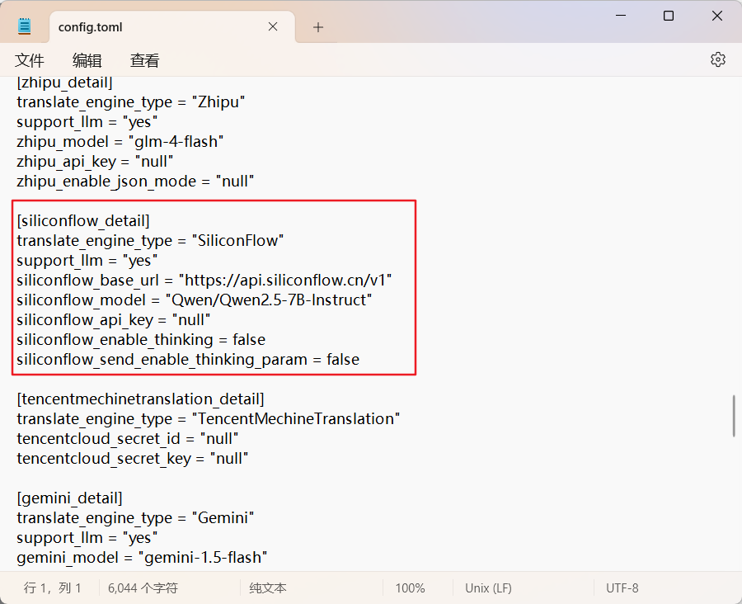The image size is (742, 604).
Task: Click the translate_engine_type = "SiliconFlow" line
Action: (150, 241)
